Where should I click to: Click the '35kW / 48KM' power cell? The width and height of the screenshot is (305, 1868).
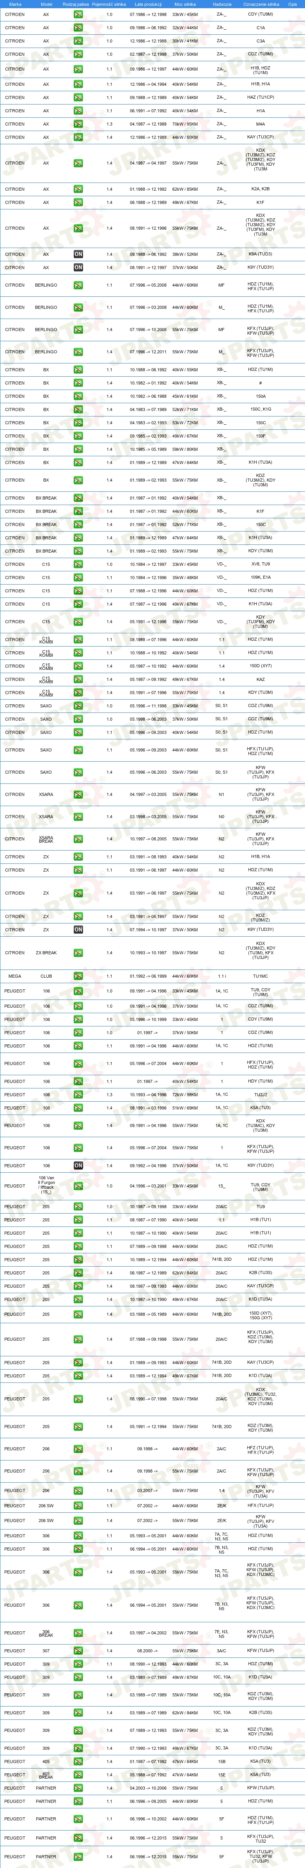(185, 578)
